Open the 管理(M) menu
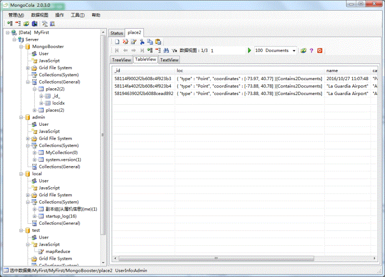The image size is (385, 277). point(16,15)
